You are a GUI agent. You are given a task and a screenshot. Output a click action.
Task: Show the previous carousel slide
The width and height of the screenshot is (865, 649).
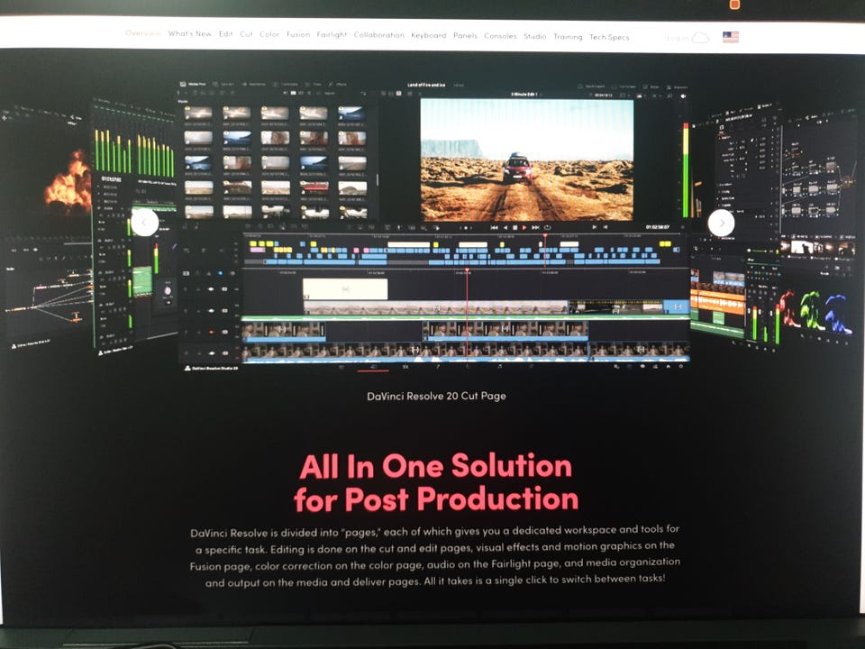tap(144, 223)
